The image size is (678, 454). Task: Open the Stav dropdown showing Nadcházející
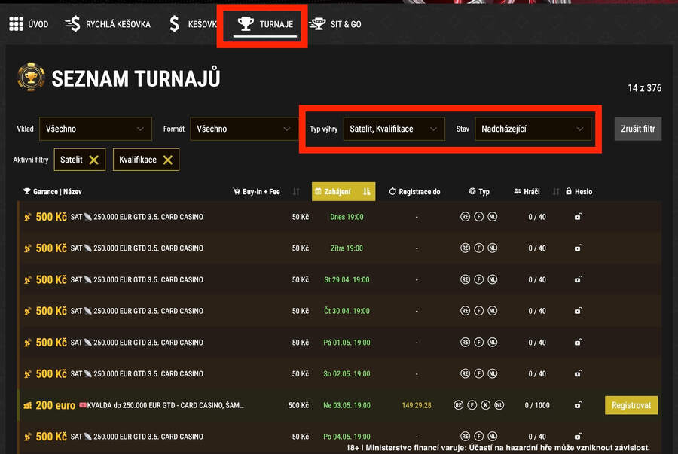point(533,129)
